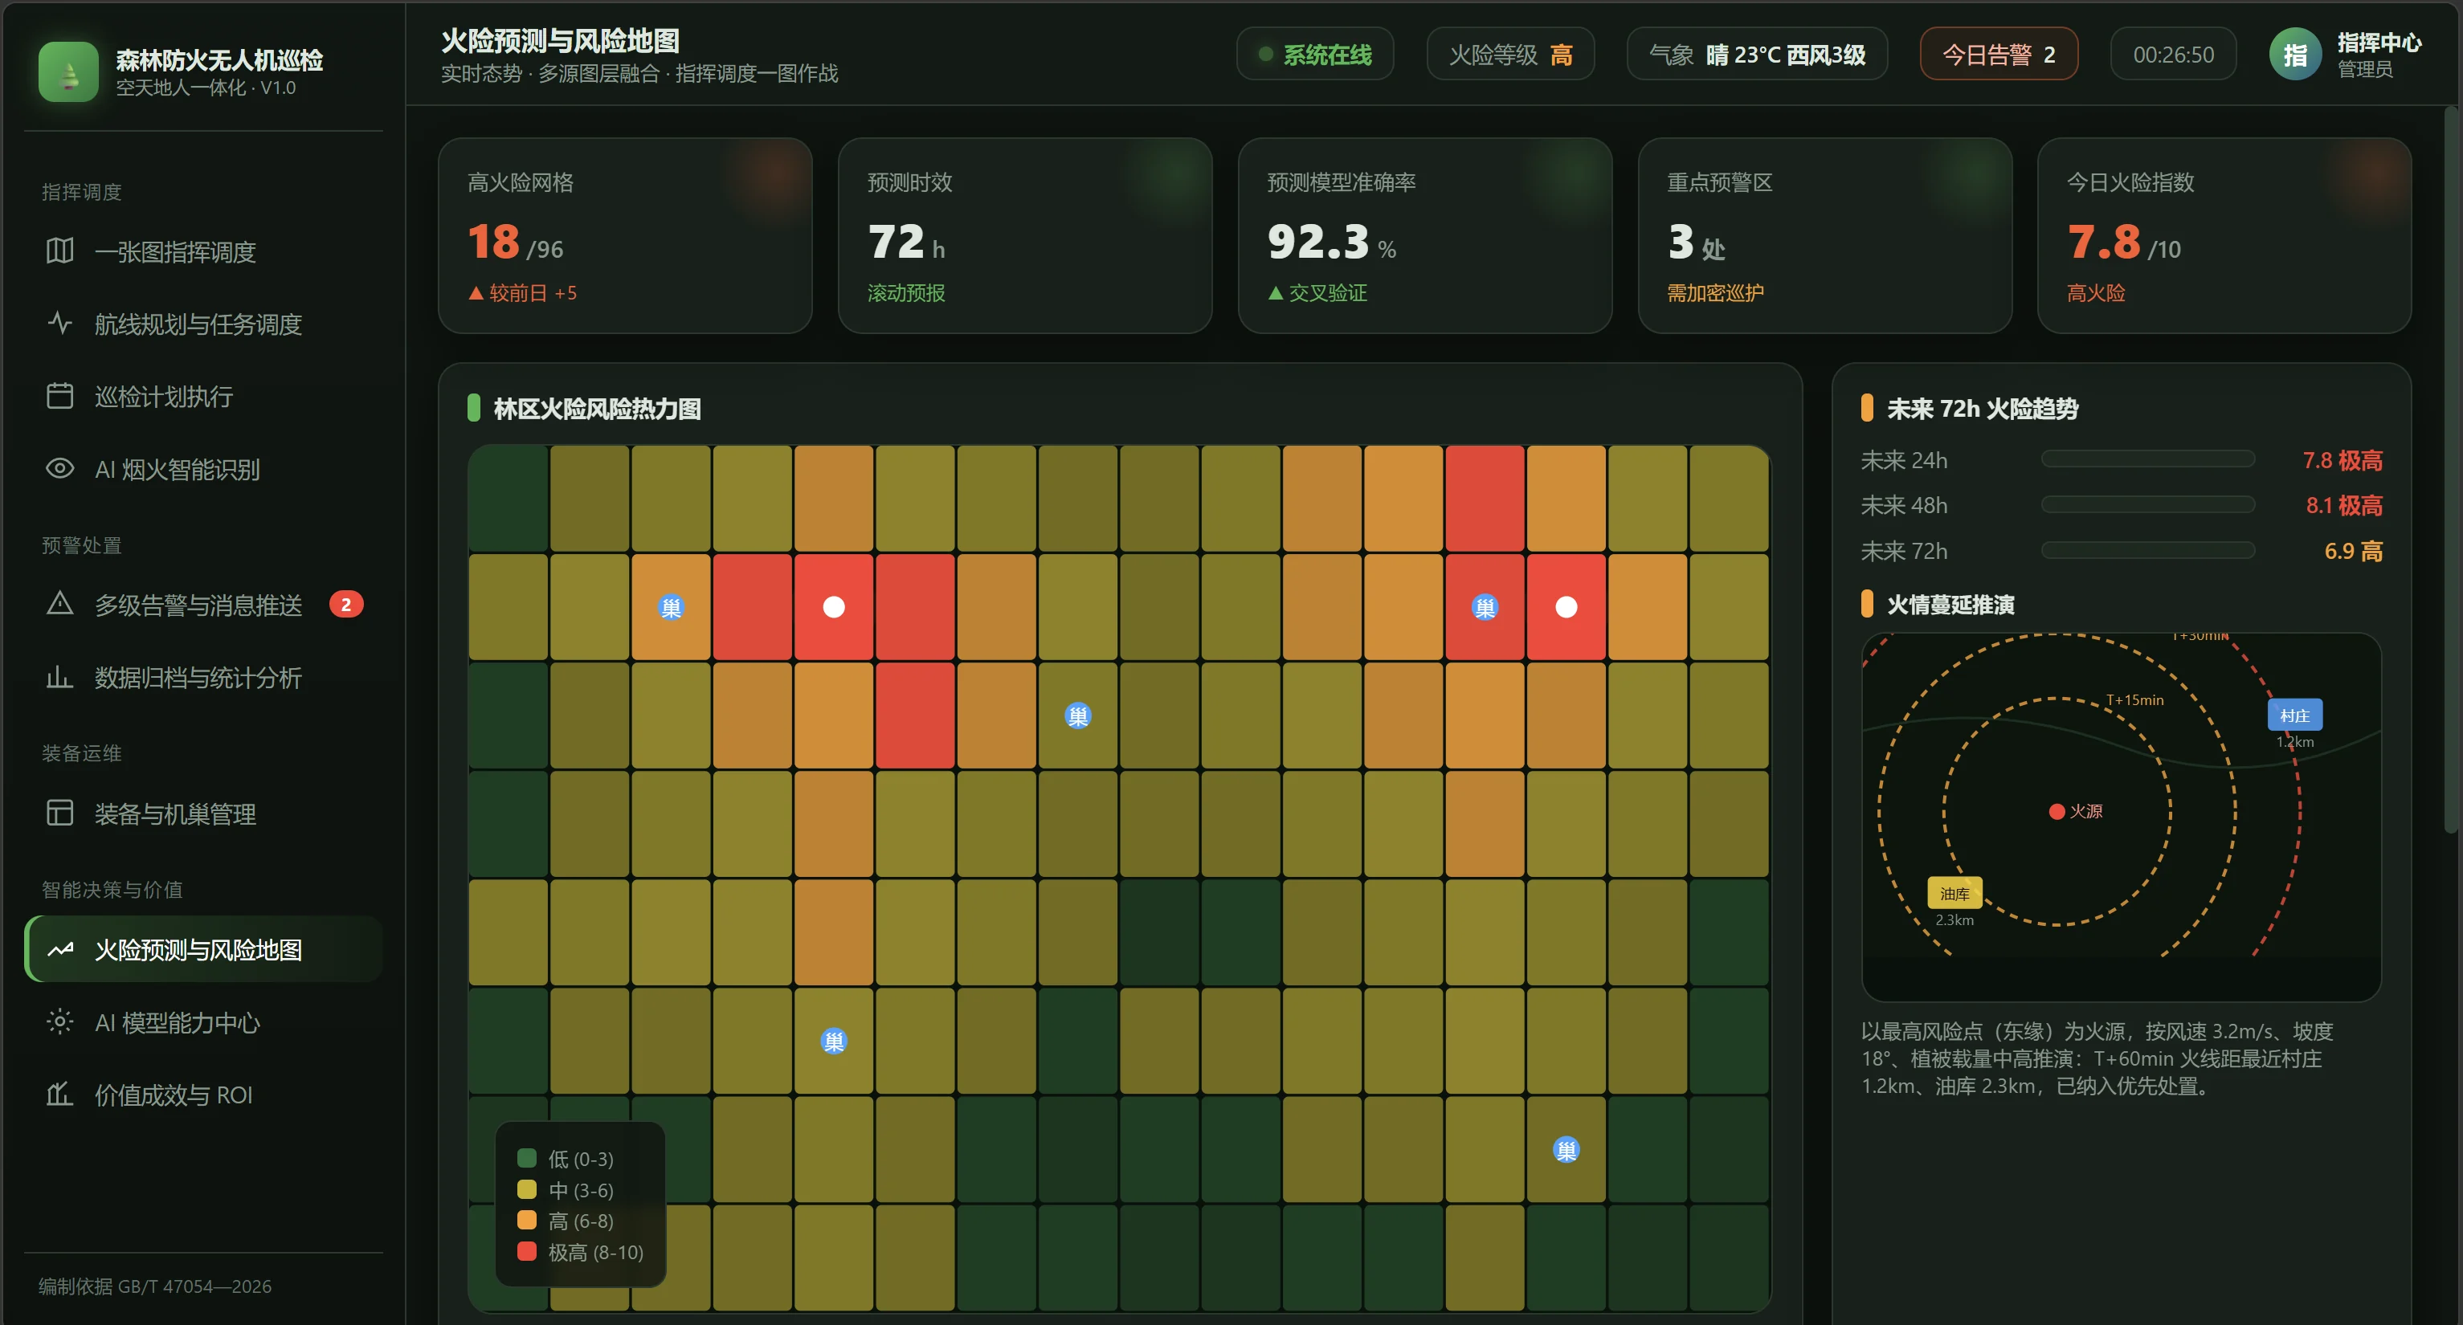The image size is (2463, 1325).
Task: Open 装备与机巢管理 section
Action: [204, 813]
